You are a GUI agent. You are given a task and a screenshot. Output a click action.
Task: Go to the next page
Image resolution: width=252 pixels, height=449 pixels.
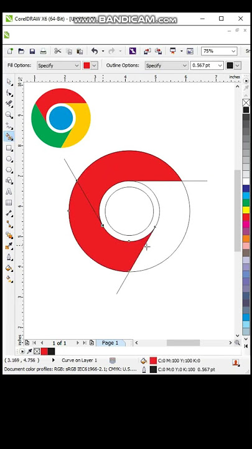[x=77, y=343]
